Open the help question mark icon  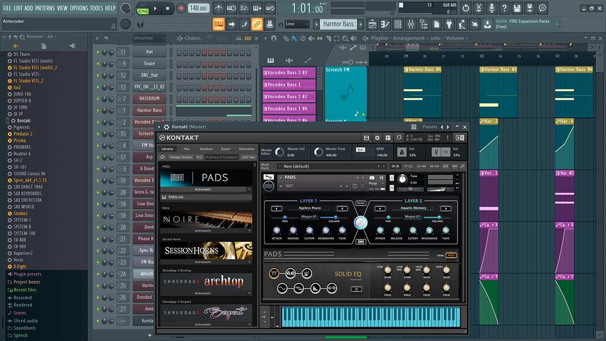[x=504, y=8]
